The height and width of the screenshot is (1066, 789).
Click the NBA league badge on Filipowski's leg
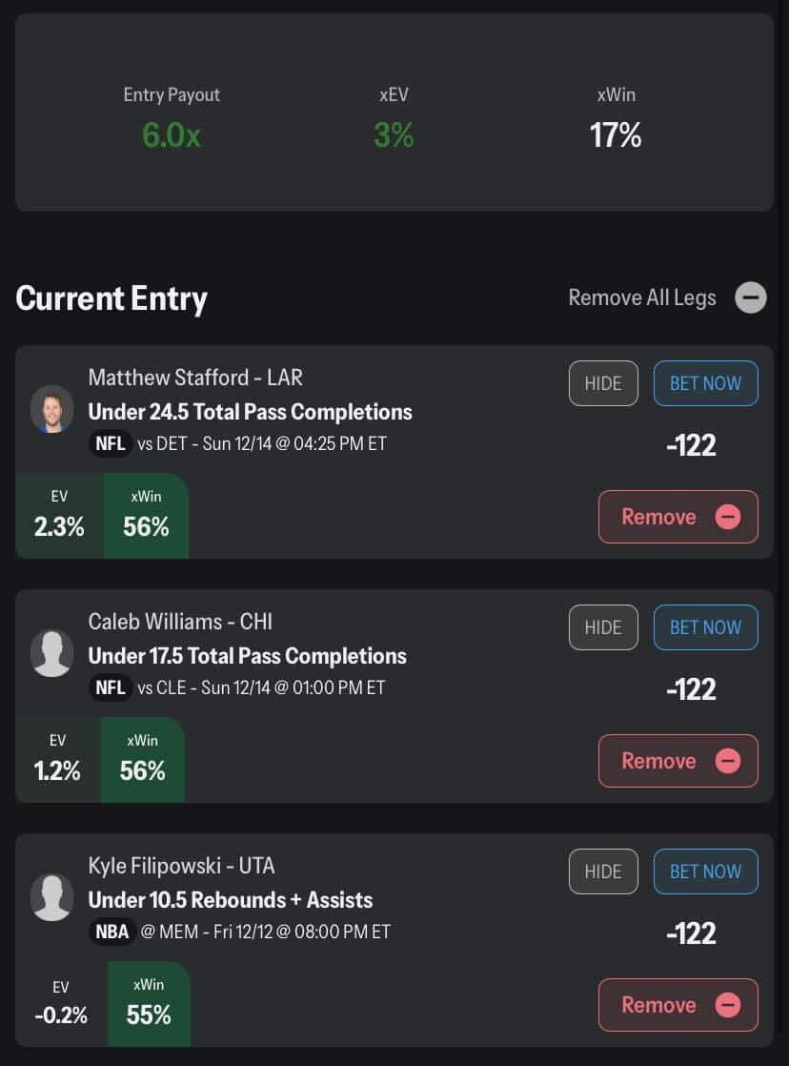pyautogui.click(x=112, y=932)
